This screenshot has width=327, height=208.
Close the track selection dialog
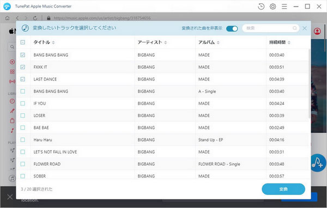(x=305, y=28)
